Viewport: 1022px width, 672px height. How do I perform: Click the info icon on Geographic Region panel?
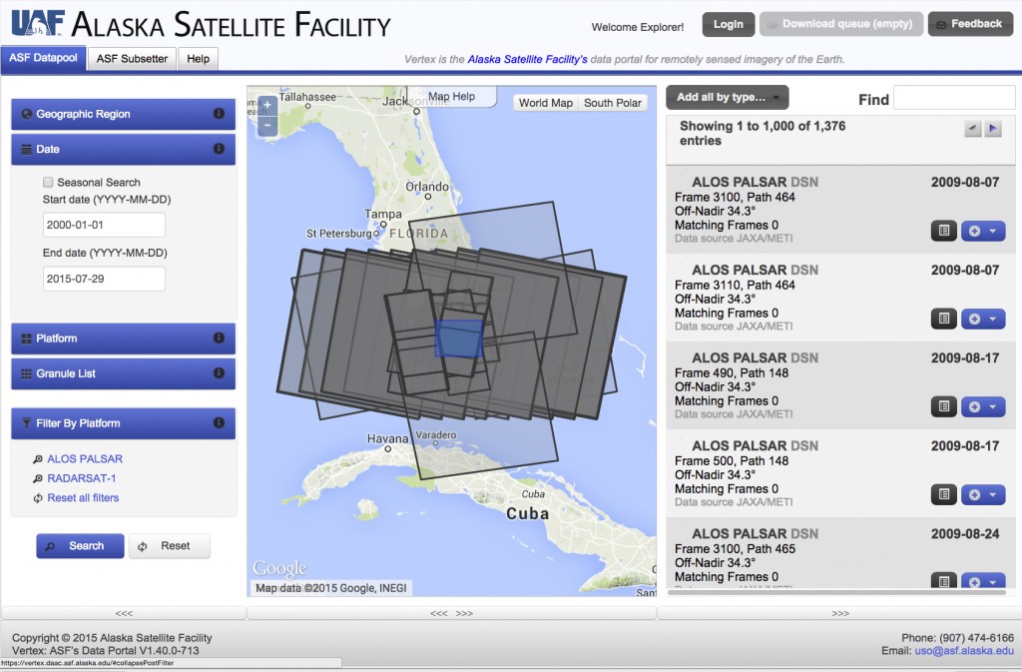point(219,114)
